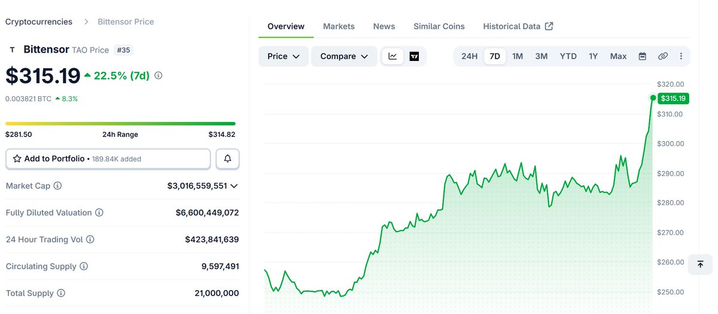Select the 24H time range
This screenshot has width=718, height=314.
click(469, 56)
